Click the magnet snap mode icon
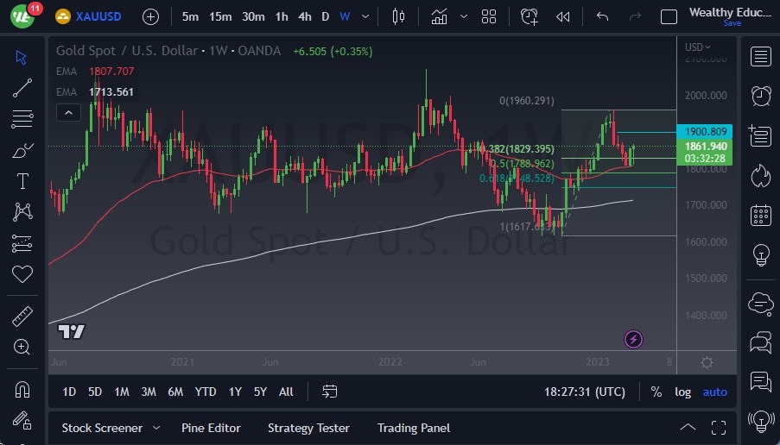The height and width of the screenshot is (445, 780). tap(22, 389)
